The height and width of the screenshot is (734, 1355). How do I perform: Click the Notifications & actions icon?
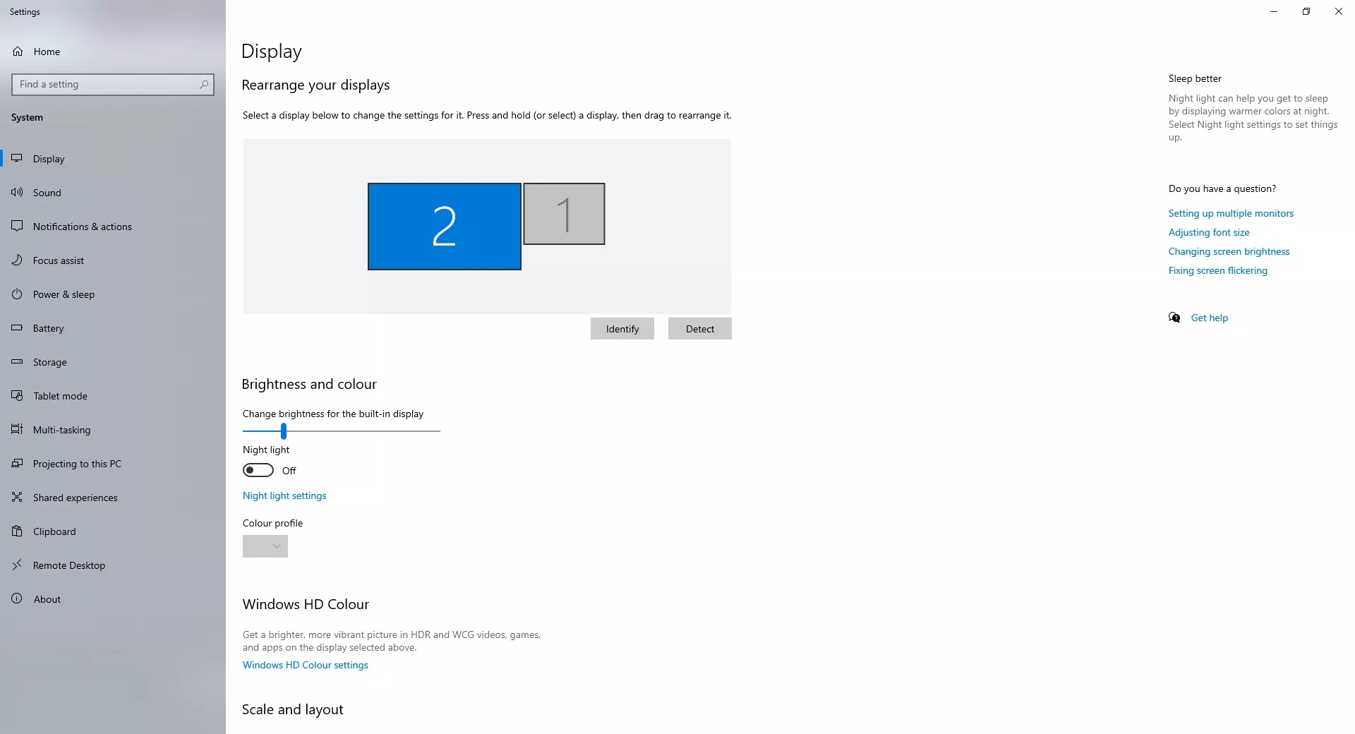pos(17,227)
